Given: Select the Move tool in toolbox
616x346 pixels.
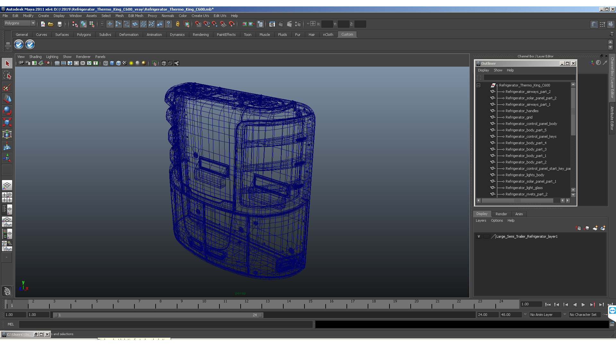Looking at the screenshot, I should (x=7, y=98).
